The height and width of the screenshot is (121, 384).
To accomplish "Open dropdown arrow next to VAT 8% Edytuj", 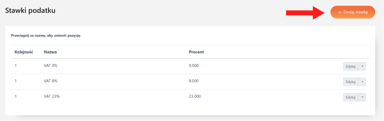I will coord(362,82).
